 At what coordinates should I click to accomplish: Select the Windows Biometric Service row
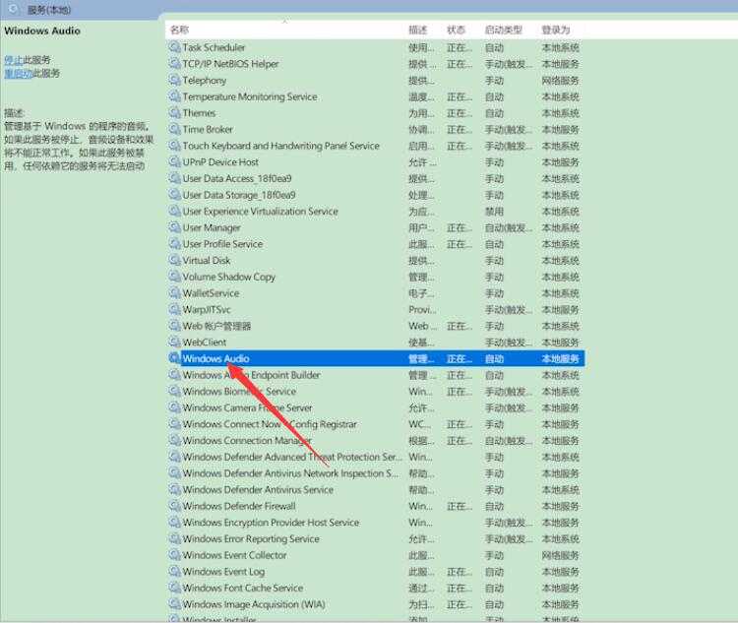[377, 392]
